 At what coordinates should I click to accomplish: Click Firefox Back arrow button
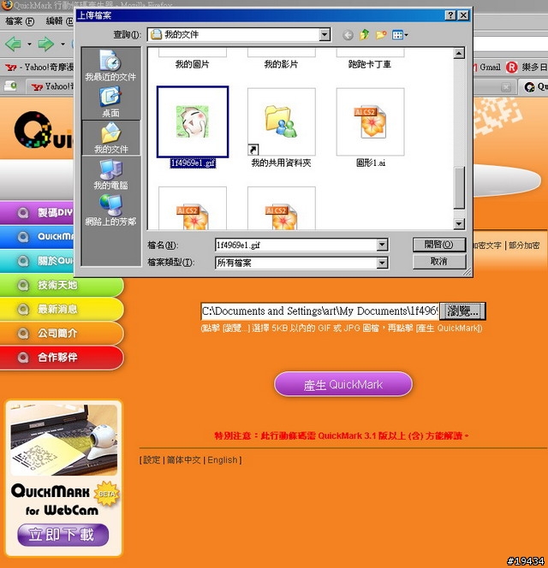(x=14, y=44)
